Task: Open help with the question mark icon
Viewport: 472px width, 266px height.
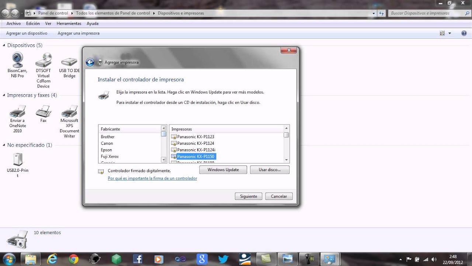Action: (464, 33)
